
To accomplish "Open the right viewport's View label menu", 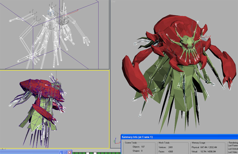I will [113, 1].
